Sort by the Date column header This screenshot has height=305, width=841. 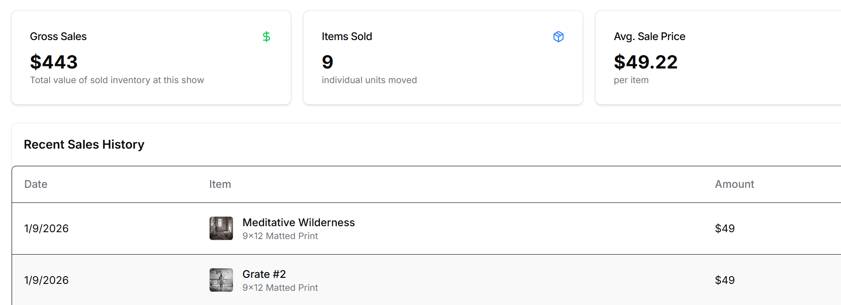pyautogui.click(x=36, y=184)
